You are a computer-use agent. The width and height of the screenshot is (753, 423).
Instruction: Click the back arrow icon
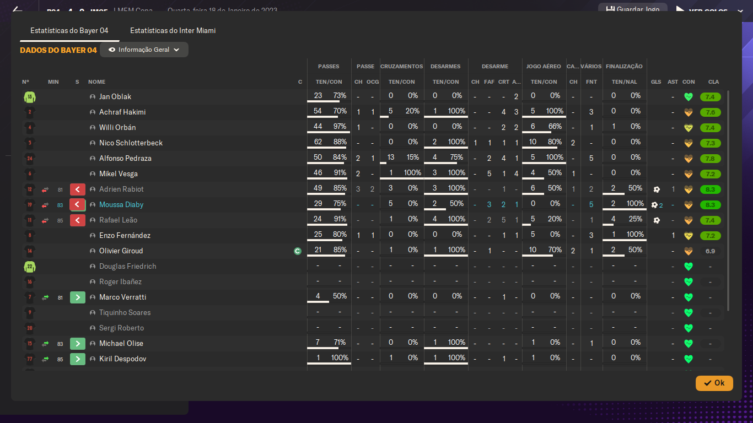click(17, 10)
